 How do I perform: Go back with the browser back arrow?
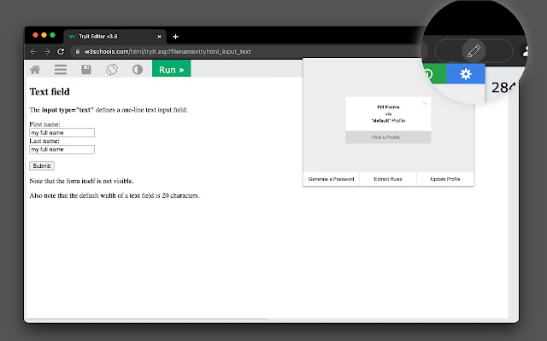pos(33,51)
